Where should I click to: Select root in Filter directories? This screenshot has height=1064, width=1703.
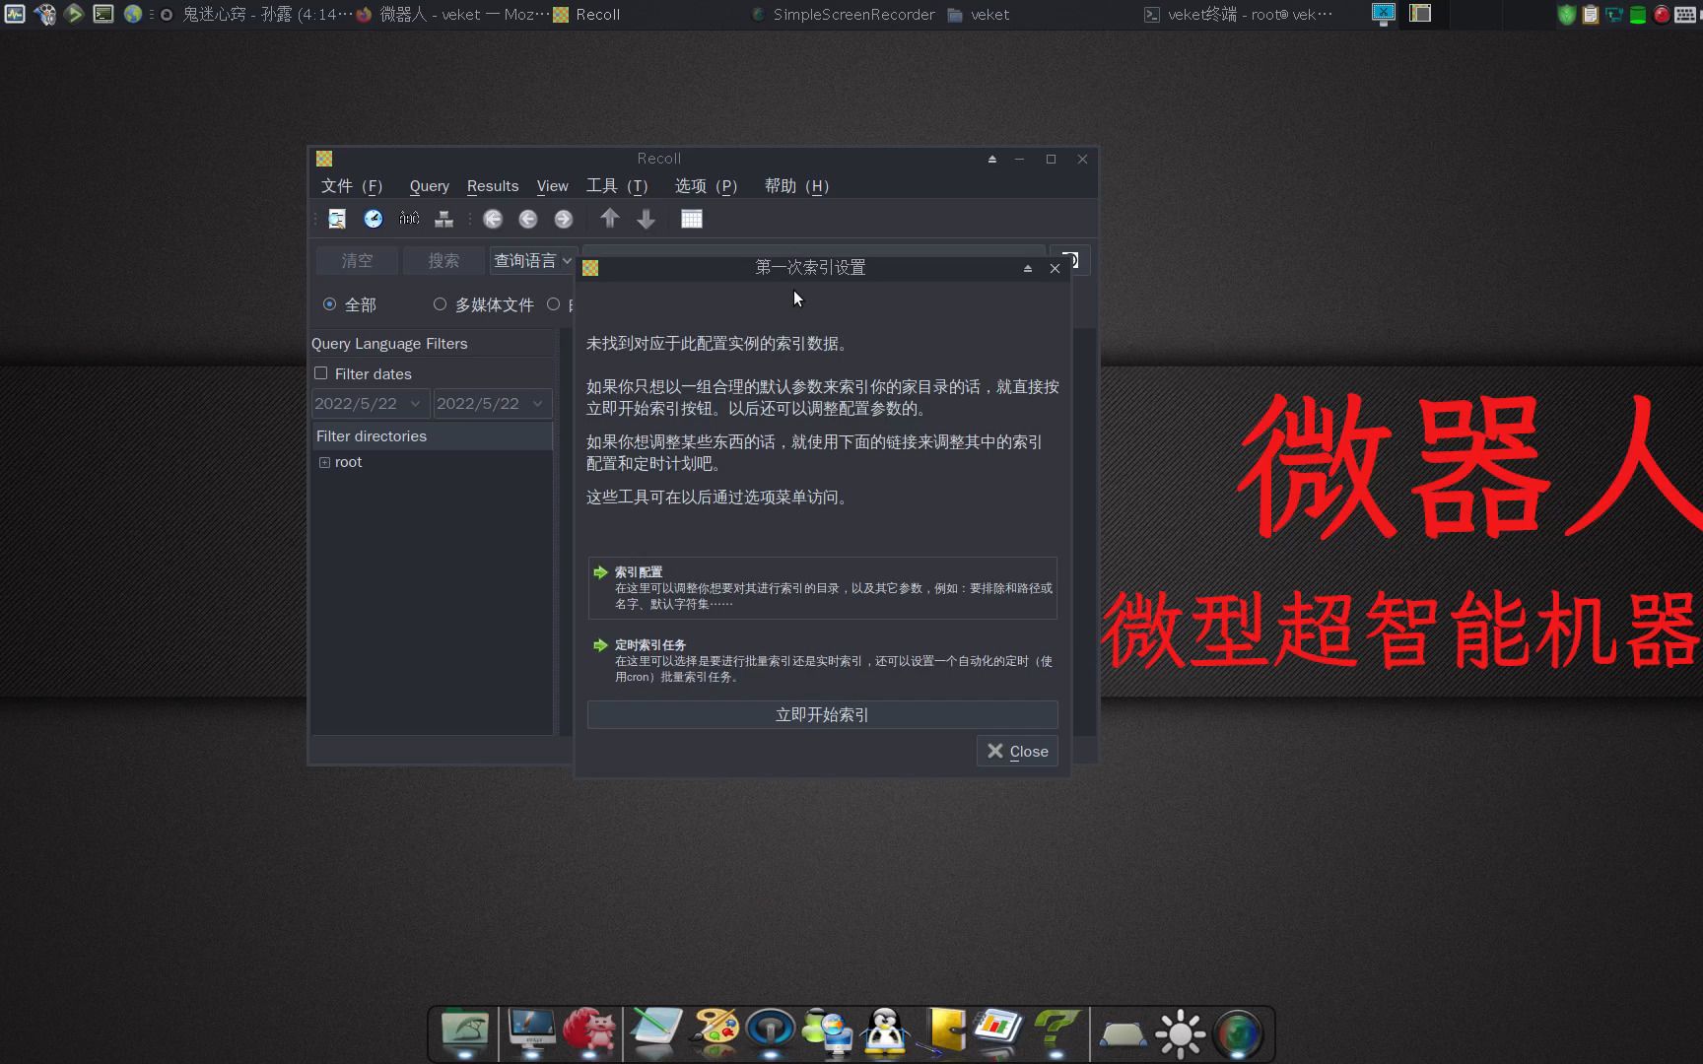[348, 462]
